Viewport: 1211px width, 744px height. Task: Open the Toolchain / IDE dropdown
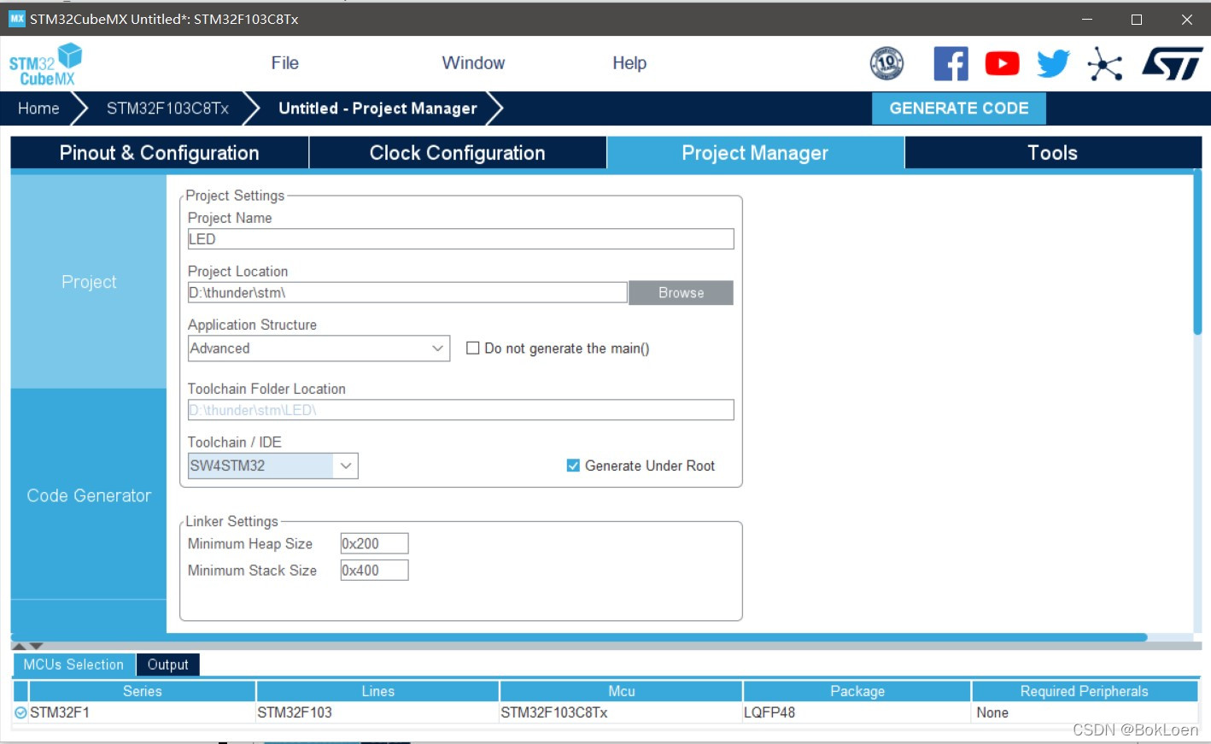tap(272, 466)
